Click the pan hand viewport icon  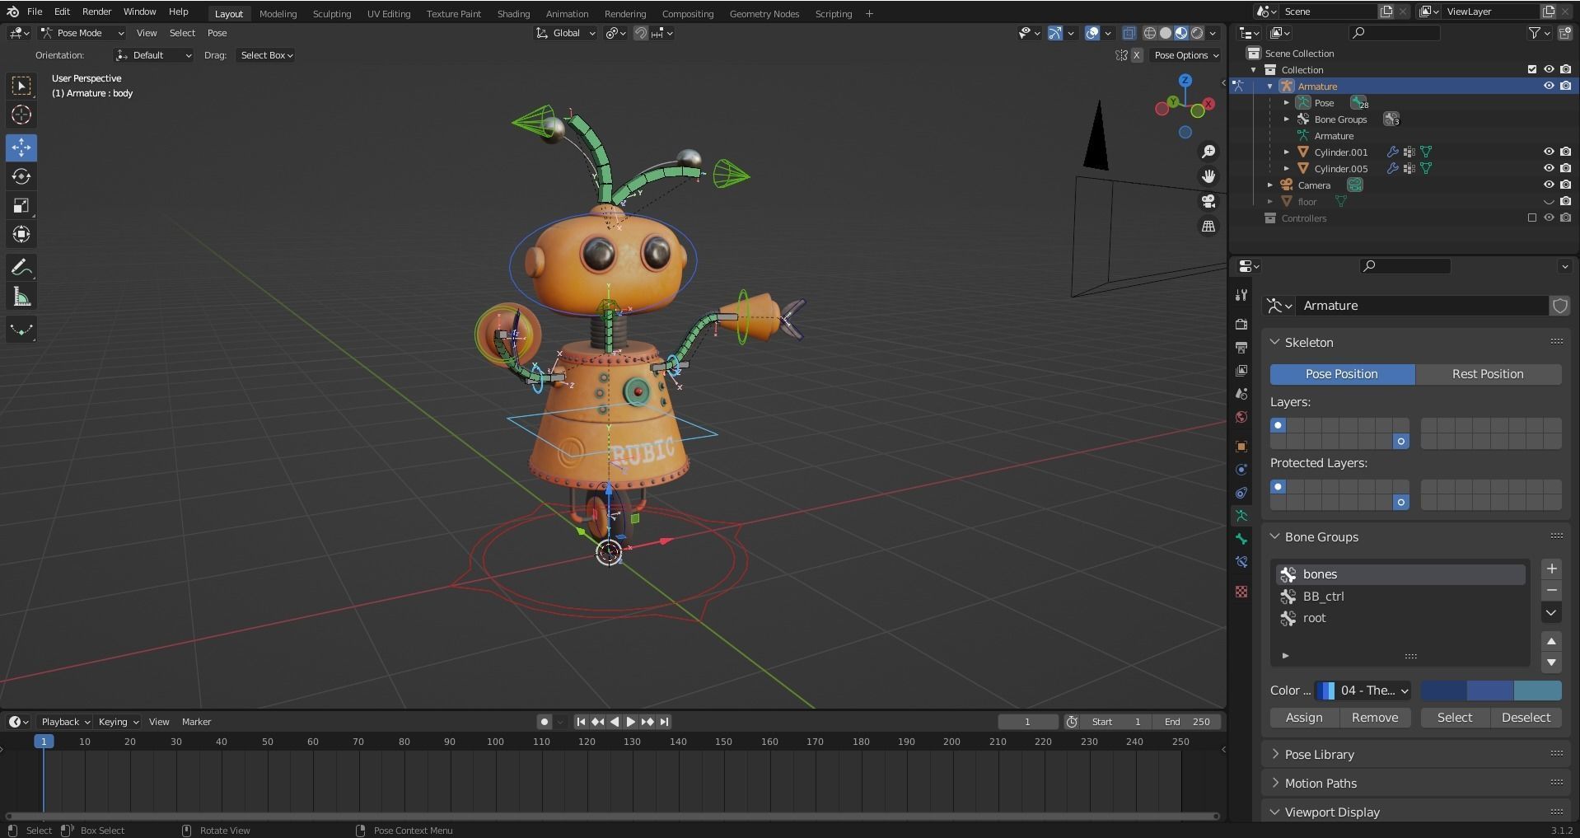(1208, 176)
